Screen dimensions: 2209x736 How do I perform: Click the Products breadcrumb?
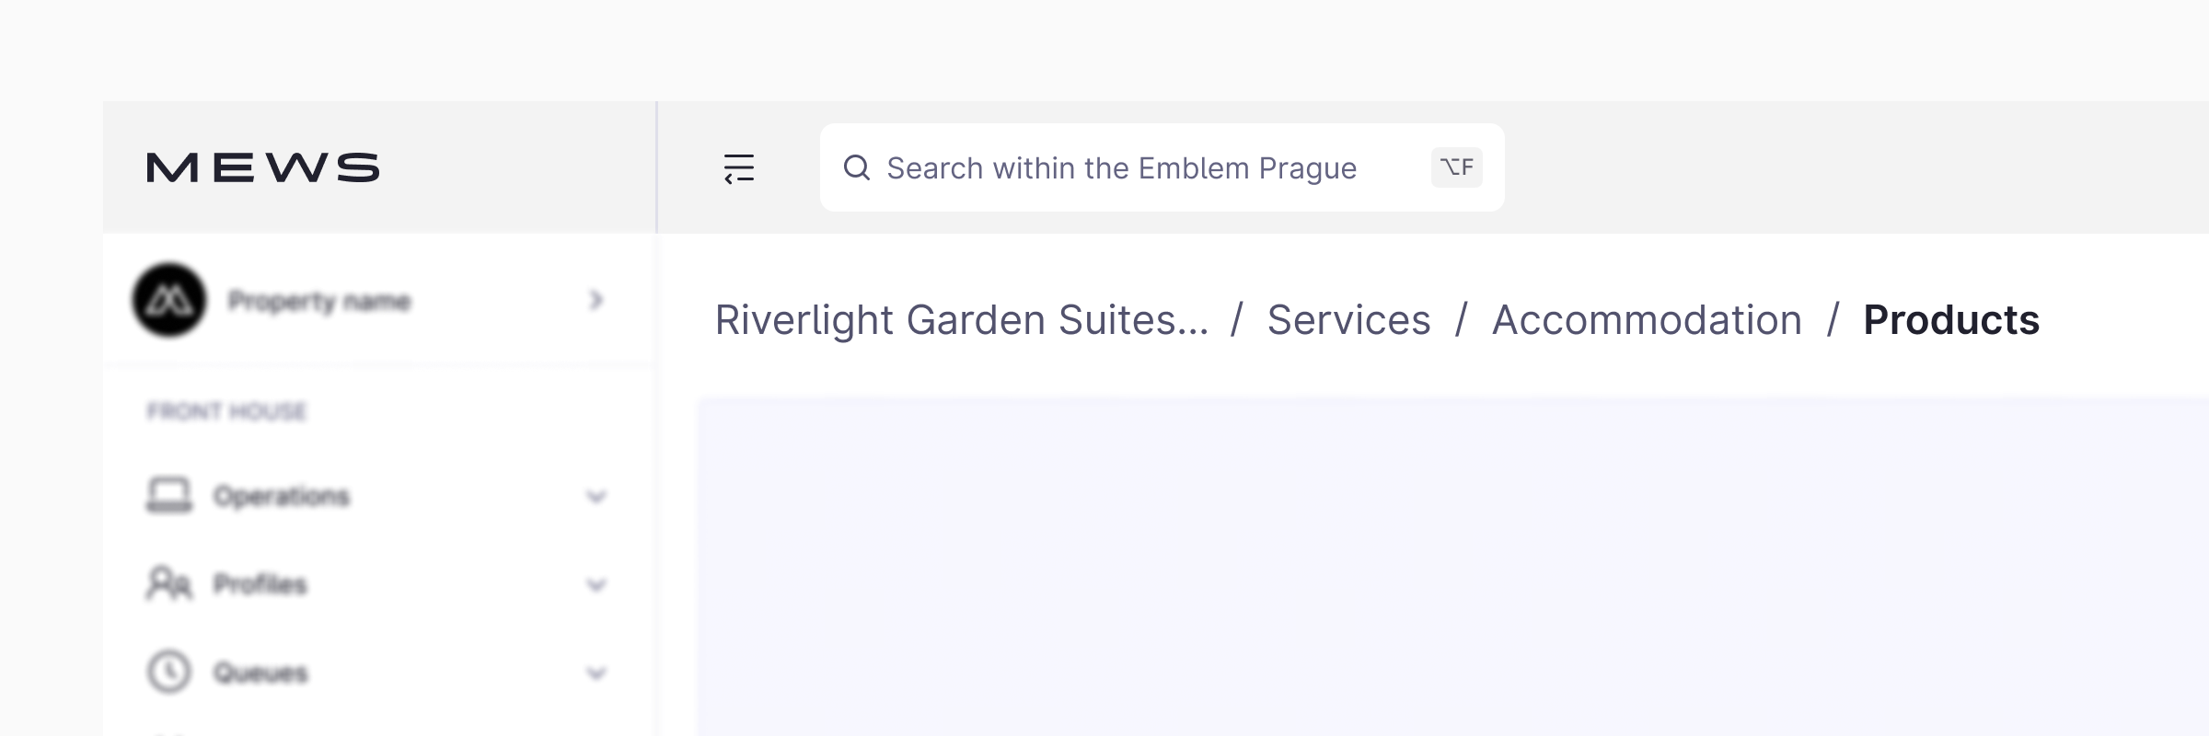tap(1951, 320)
